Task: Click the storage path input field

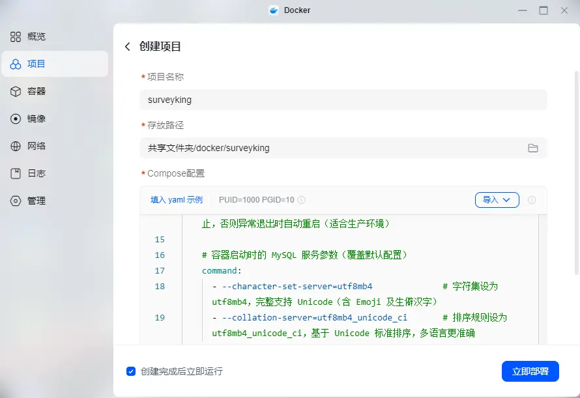Action: pyautogui.click(x=343, y=148)
